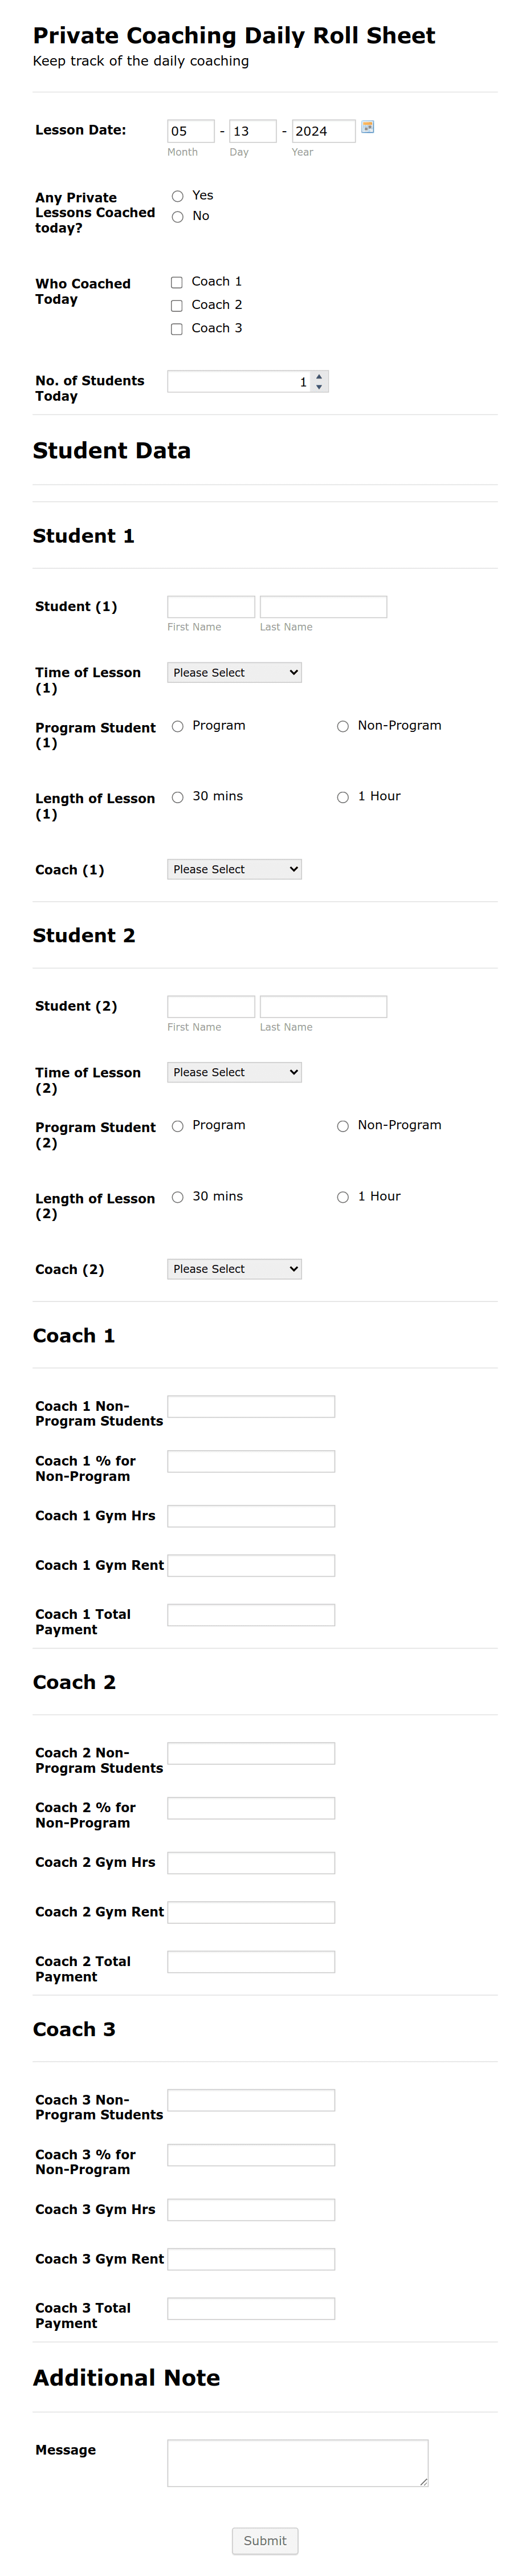Check the Coach 3 checkbox under Who Coached Today
Viewport: 530px width, 2576px height.
pyautogui.click(x=176, y=328)
